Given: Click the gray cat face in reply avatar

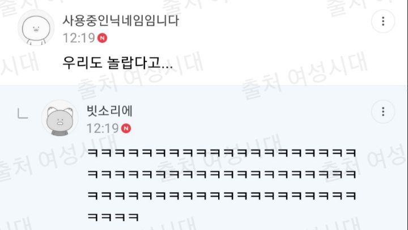Looking at the screenshot, I should 60,119.
